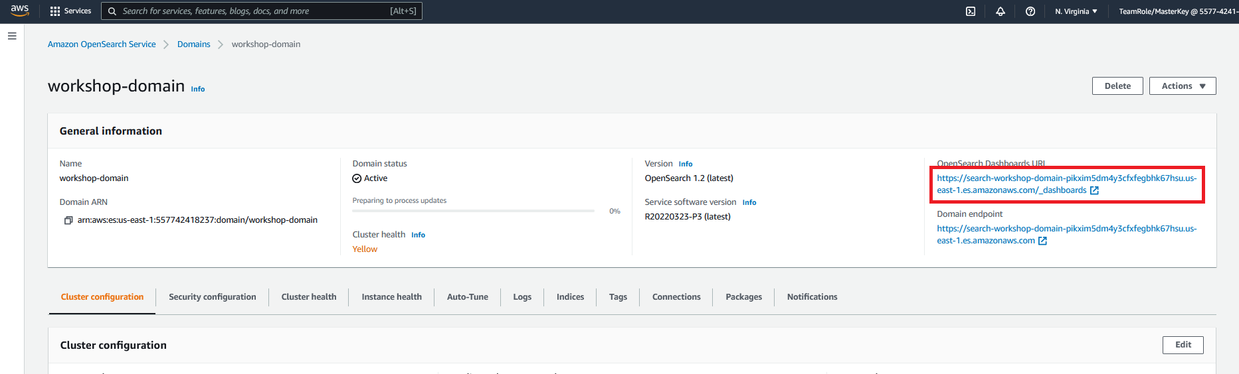1239x374 pixels.
Task: Open the Domain endpoint URL link
Action: 1066,235
